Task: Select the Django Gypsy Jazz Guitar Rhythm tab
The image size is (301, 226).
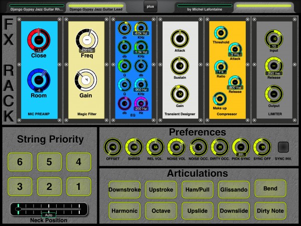Action: 37,8
